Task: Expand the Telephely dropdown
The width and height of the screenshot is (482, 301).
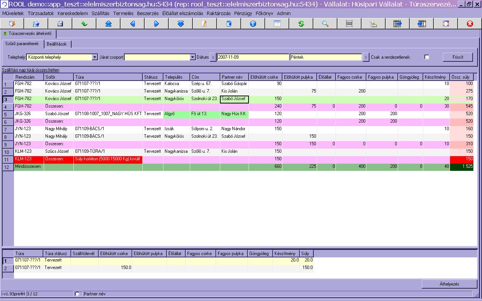Action: [95, 57]
